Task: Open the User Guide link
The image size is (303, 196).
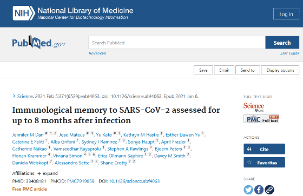Action: coord(289,53)
